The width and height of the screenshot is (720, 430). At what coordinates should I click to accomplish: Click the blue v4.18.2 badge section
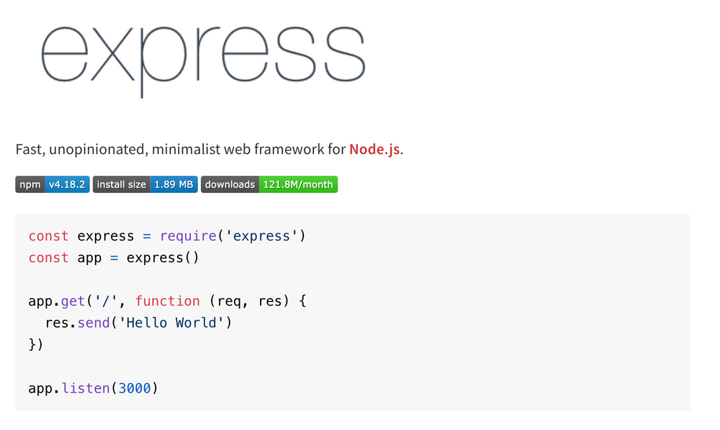coord(66,184)
